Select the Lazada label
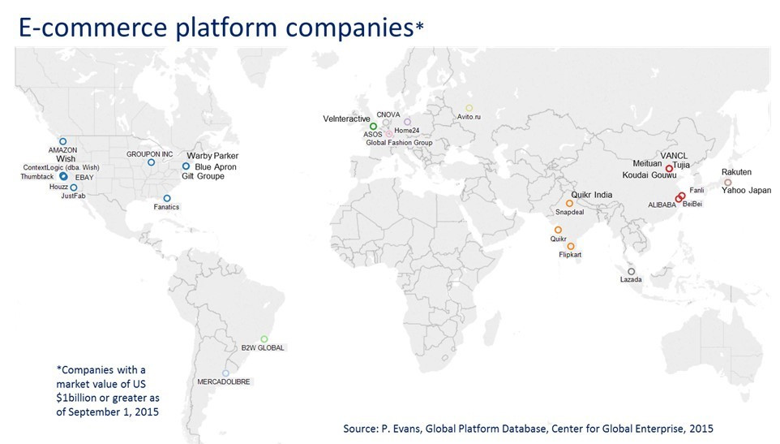Image resolution: width=780 pixels, height=444 pixels. point(631,280)
